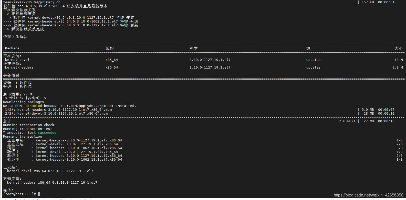The width and height of the screenshot is (406, 200).
Task: Click the kernel-devel rpm download line (2/2)
Action: [x=55, y=114]
